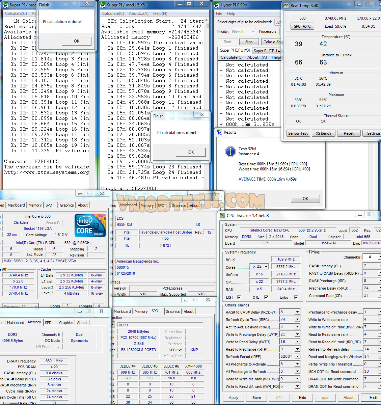This screenshot has height=405, width=381.
Task: Select the Super PI [CPU #0] tab
Action: (235, 50)
